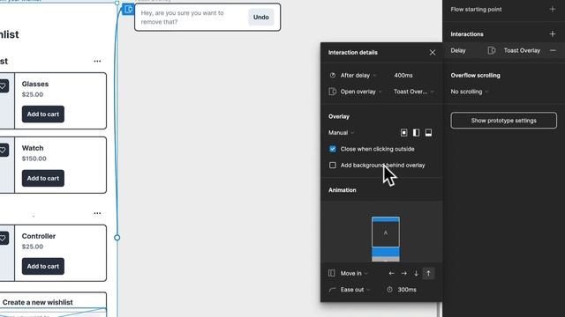Screen dimensions: 565x317
Task: Enable Add background behind overlay
Action: 333,166
